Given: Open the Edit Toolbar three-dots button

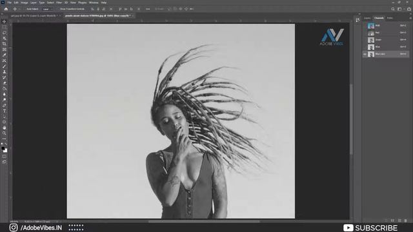Looking at the screenshot, I should (x=5, y=139).
